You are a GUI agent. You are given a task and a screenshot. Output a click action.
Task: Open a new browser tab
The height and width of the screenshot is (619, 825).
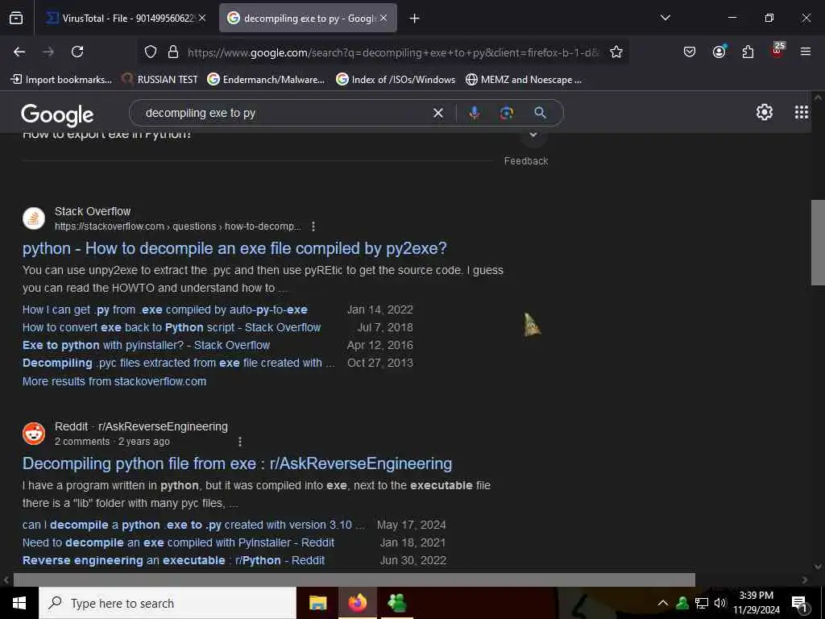click(414, 19)
